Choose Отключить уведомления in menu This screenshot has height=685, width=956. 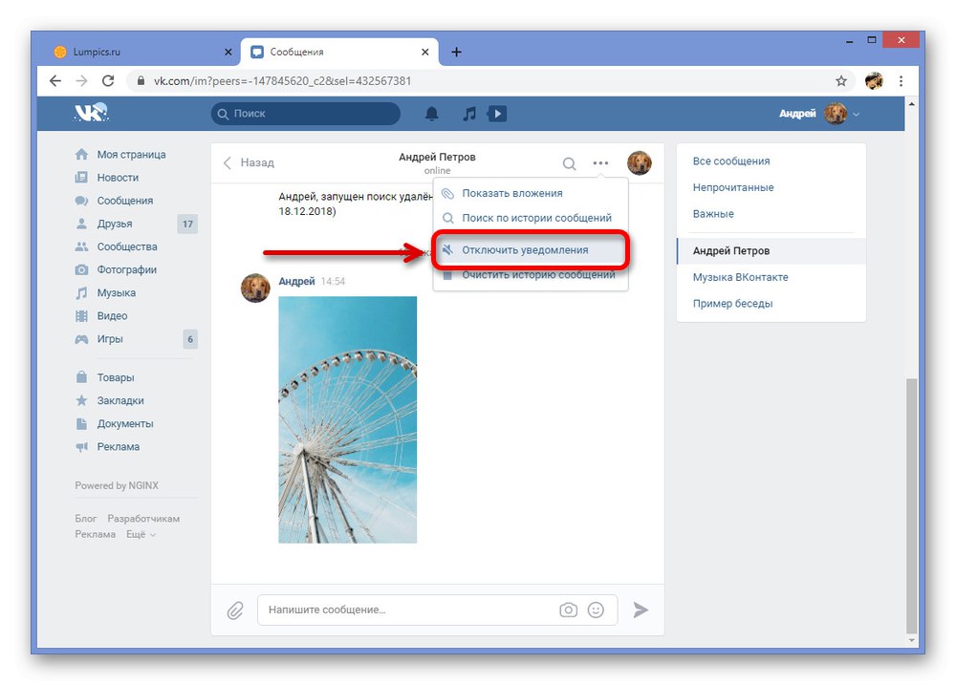tap(531, 250)
